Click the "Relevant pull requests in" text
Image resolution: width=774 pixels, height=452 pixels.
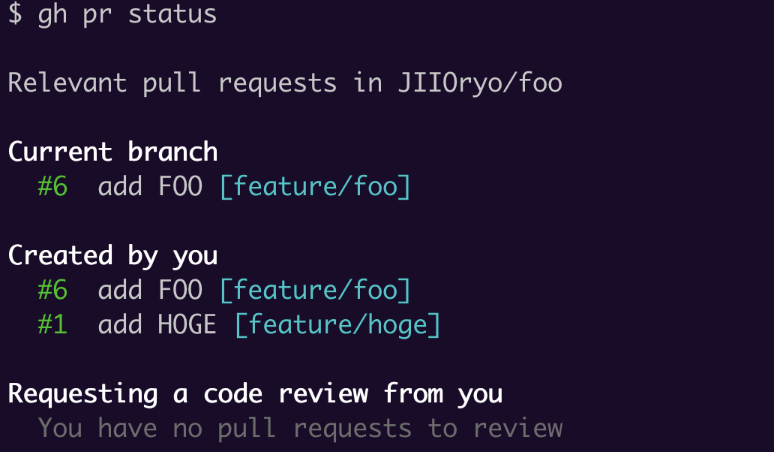pos(195,83)
